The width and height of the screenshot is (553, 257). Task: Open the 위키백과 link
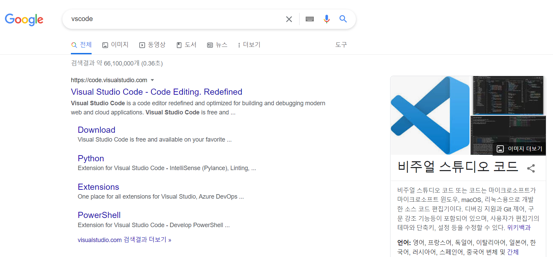(519, 227)
